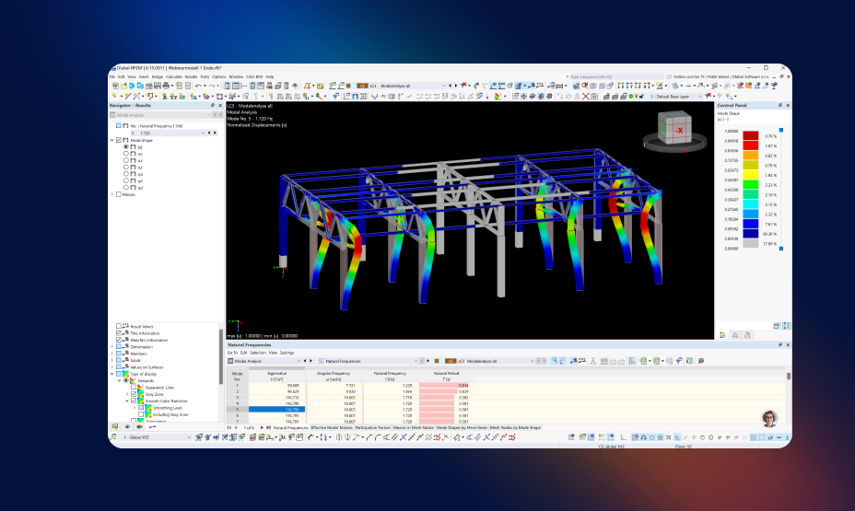Viewport: 855px width, 511px height.
Task: Click the Print icon in main toolbar
Action: click(x=166, y=86)
